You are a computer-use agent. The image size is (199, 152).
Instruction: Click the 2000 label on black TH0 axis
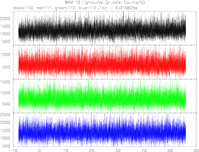(5, 19)
